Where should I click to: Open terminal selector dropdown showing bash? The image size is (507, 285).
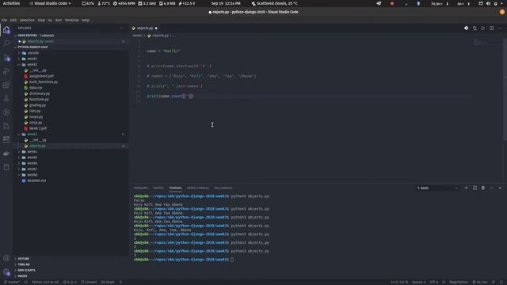pos(437,188)
